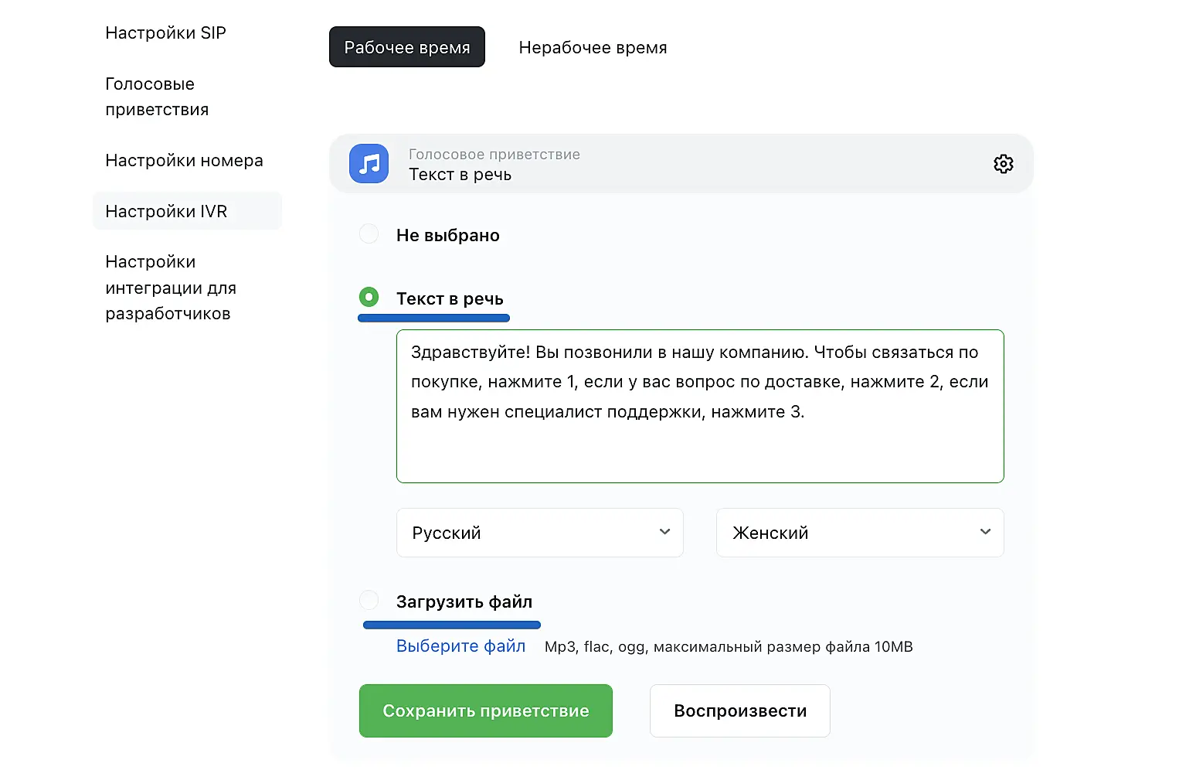Click the "Выберите файл" link
The image size is (1179, 770).
(460, 646)
